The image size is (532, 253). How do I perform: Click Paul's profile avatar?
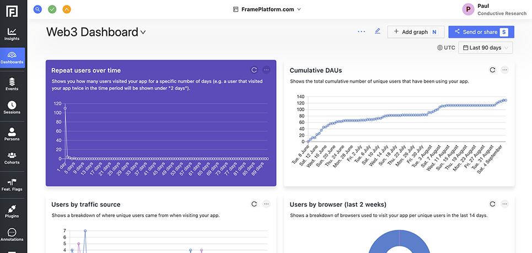tap(468, 9)
